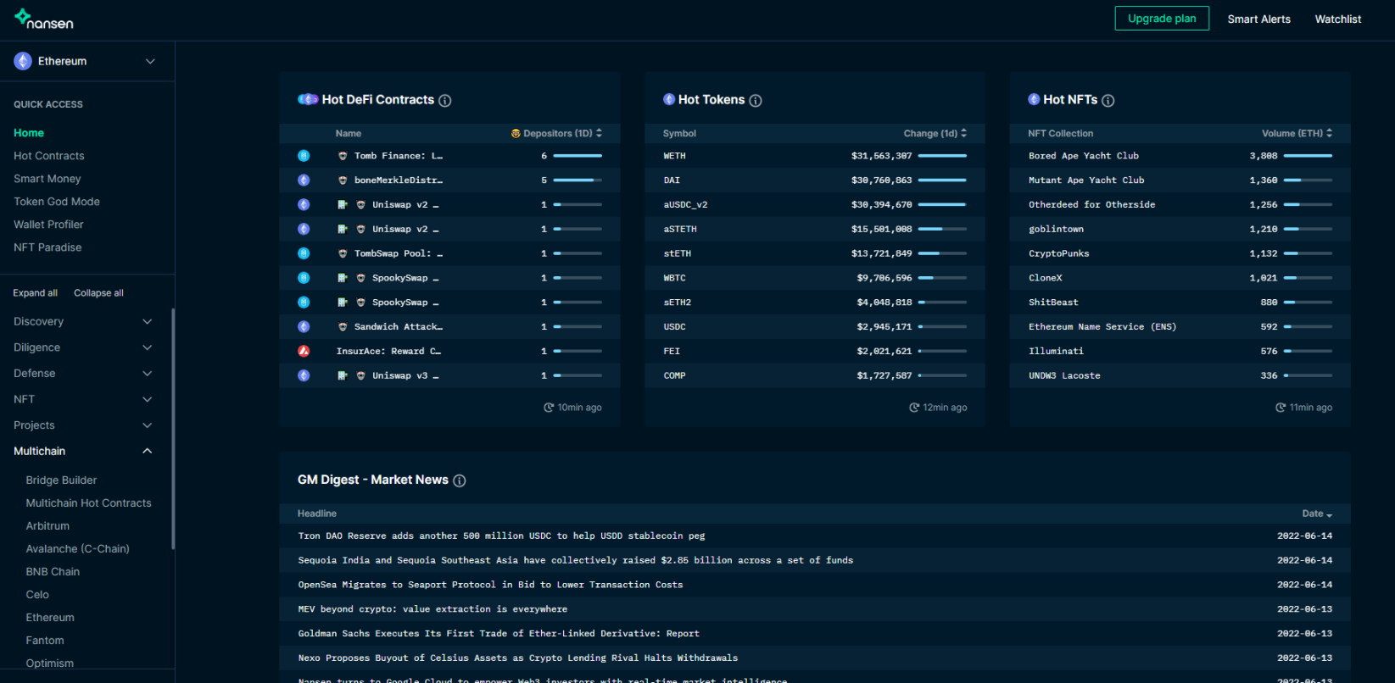
Task: Click the Upgrade plan button
Action: [1161, 19]
